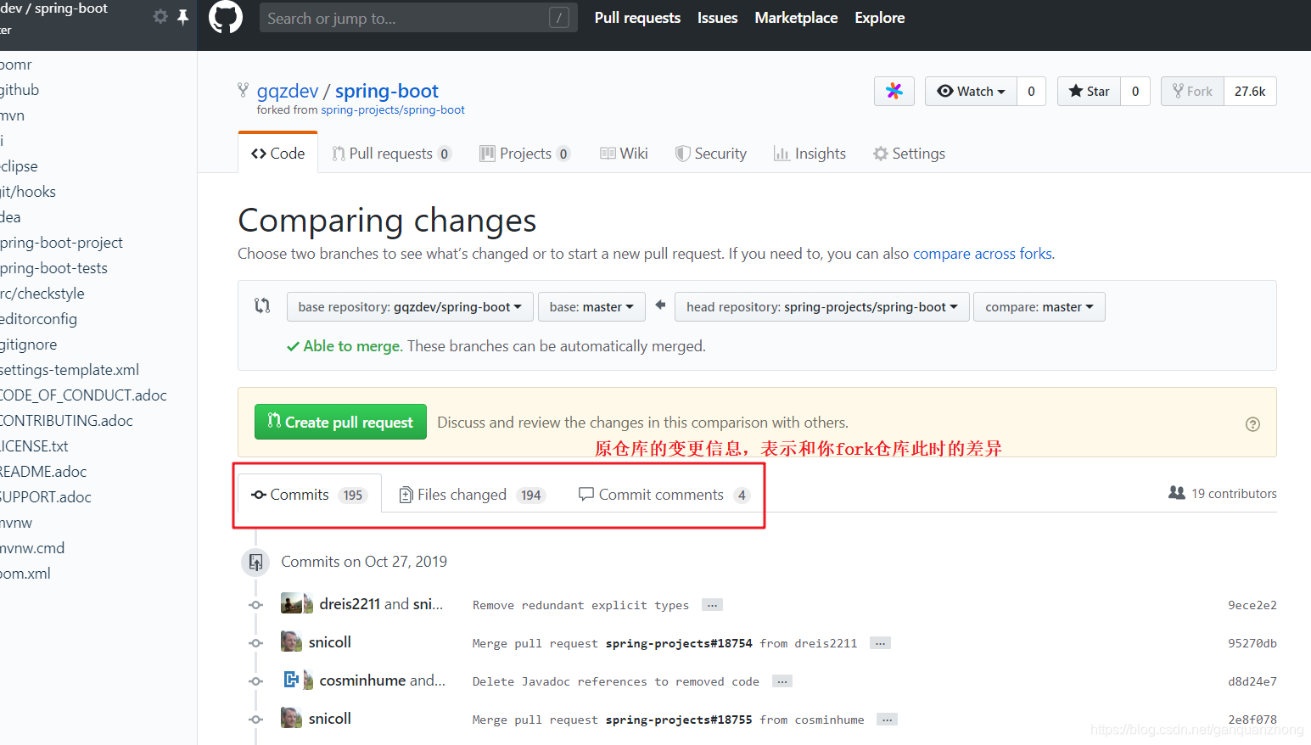
Task: Open Pull requests in top navigation
Action: [637, 18]
